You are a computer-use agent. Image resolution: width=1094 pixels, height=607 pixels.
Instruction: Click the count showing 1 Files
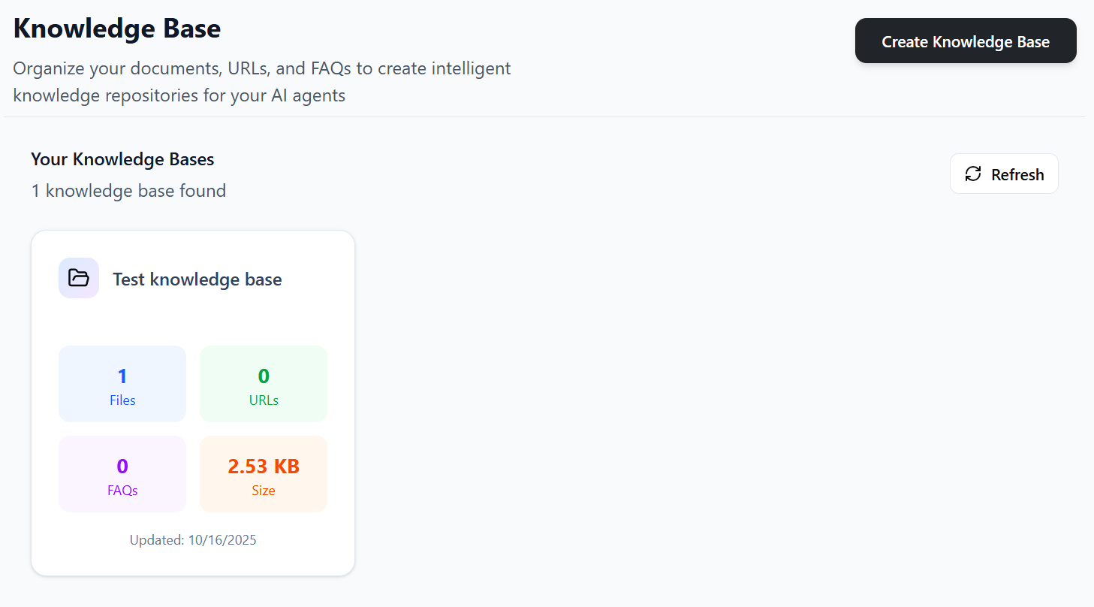[x=122, y=375]
